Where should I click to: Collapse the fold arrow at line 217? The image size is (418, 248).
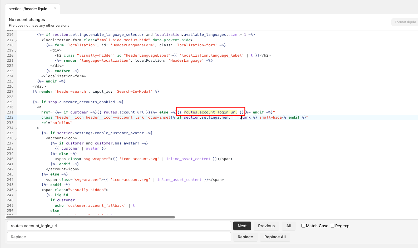[x=16, y=40]
